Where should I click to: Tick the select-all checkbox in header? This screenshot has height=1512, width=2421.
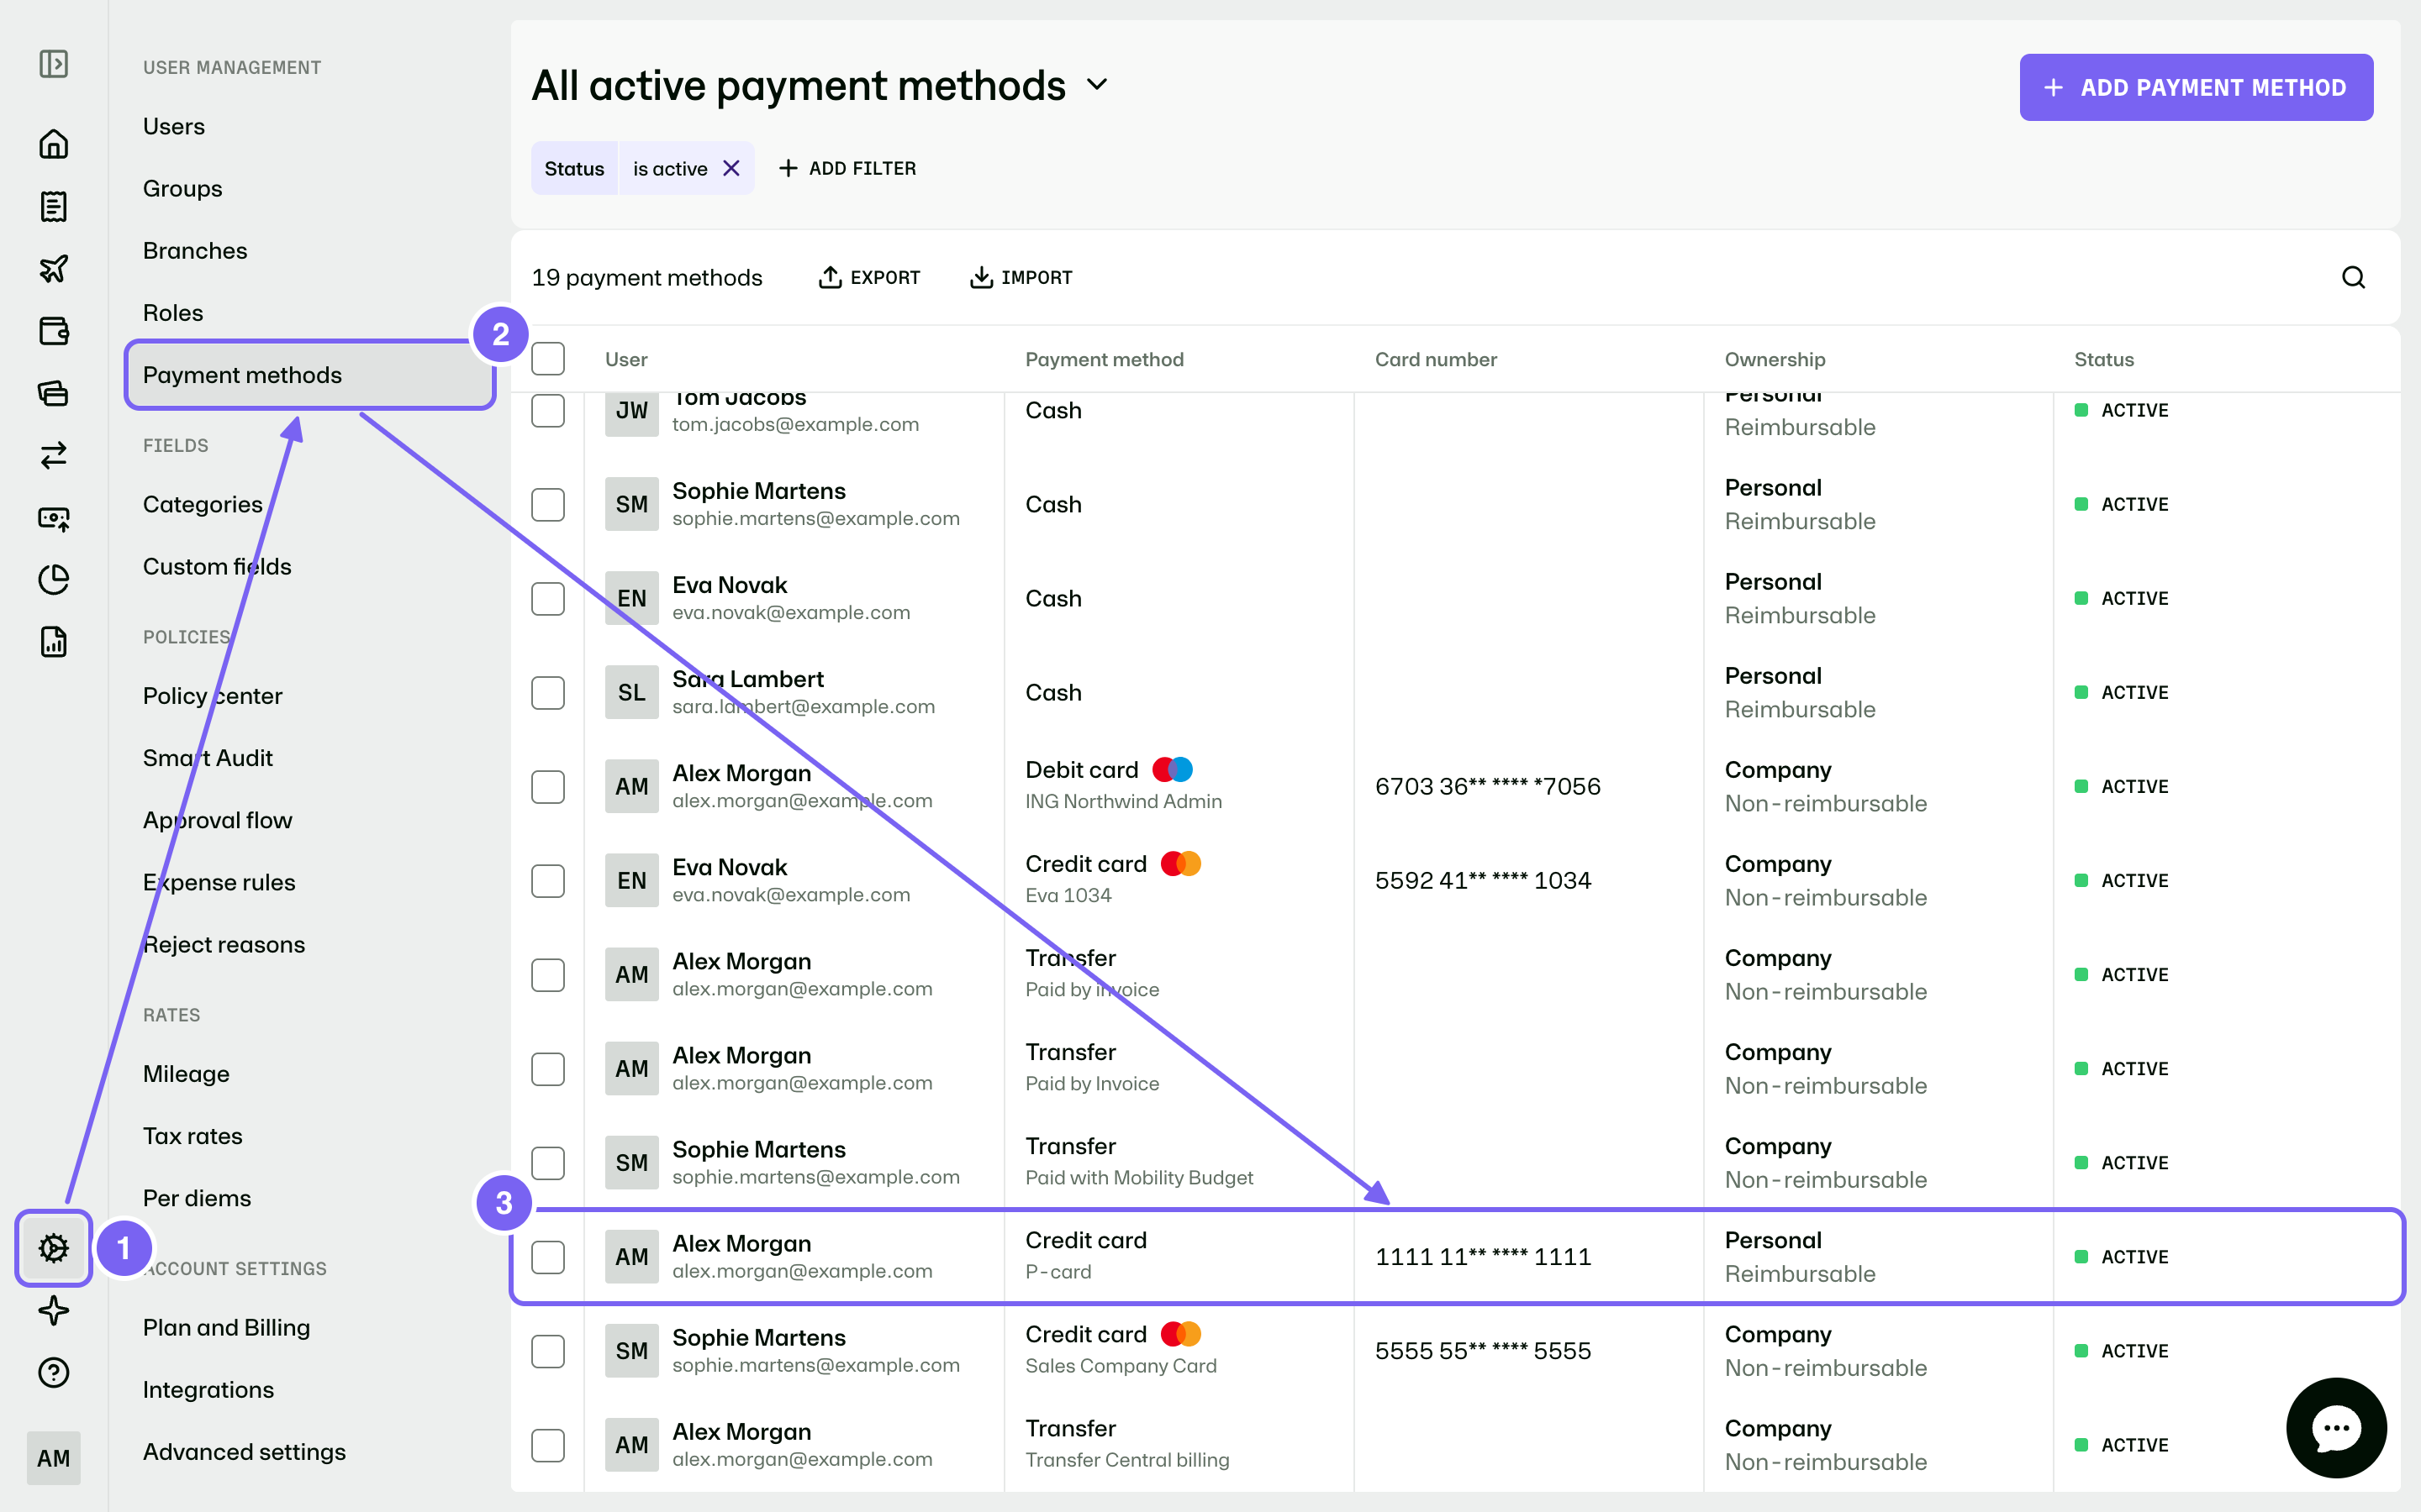547,359
